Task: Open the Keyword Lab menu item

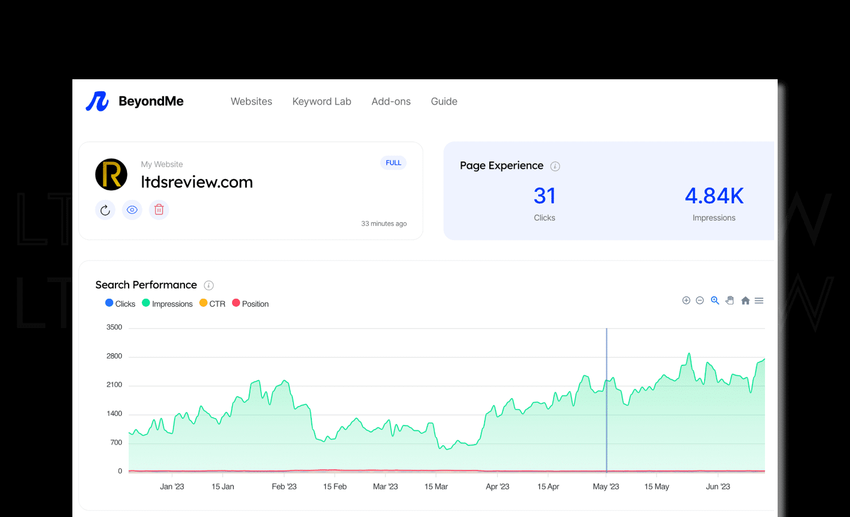Action: pyautogui.click(x=322, y=101)
